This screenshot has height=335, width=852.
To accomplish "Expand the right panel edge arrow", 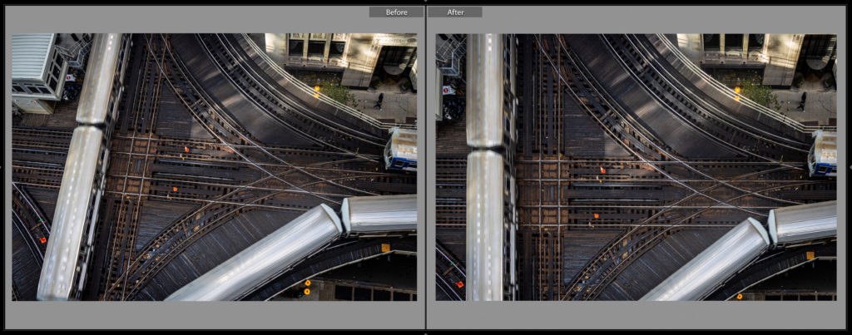I will tap(849, 167).
